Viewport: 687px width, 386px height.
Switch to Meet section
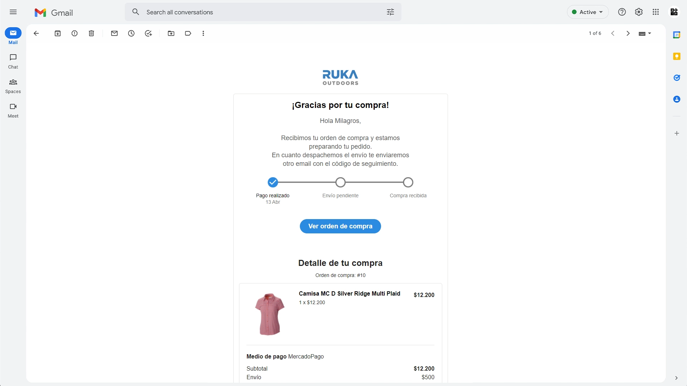pyautogui.click(x=13, y=110)
